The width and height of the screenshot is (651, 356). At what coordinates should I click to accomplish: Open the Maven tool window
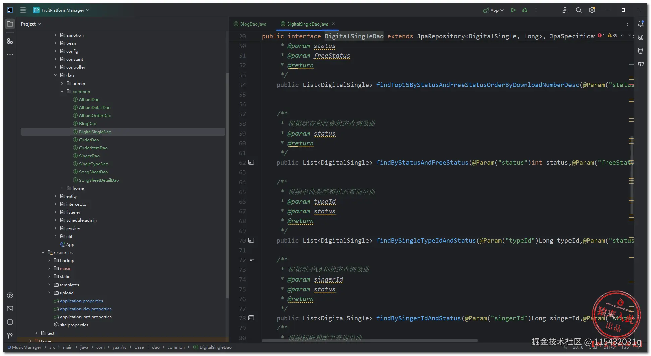[641, 64]
